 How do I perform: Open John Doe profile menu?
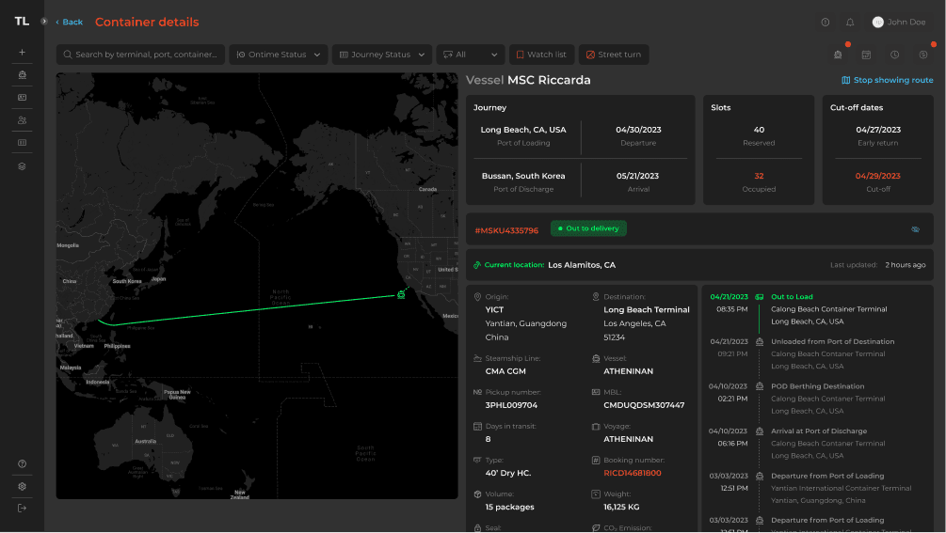(899, 22)
